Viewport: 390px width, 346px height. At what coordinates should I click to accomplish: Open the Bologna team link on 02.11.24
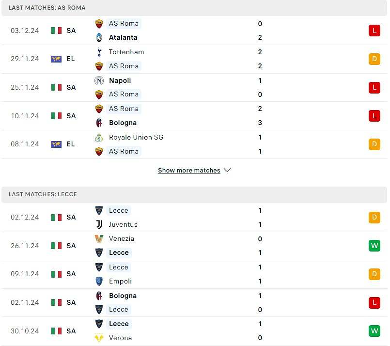tap(123, 296)
